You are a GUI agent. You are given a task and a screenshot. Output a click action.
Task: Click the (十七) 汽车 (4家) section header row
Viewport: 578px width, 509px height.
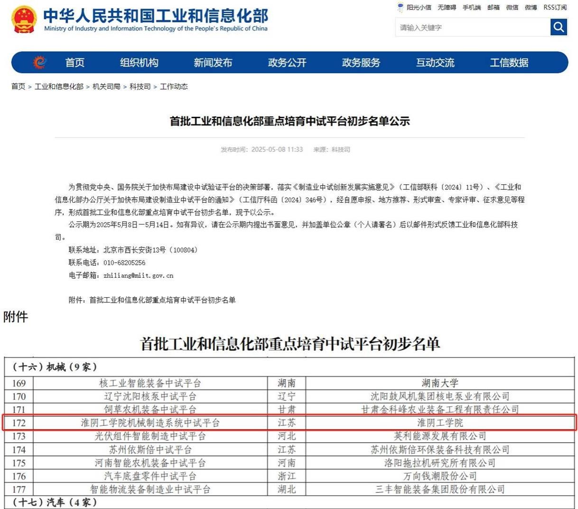(289, 502)
